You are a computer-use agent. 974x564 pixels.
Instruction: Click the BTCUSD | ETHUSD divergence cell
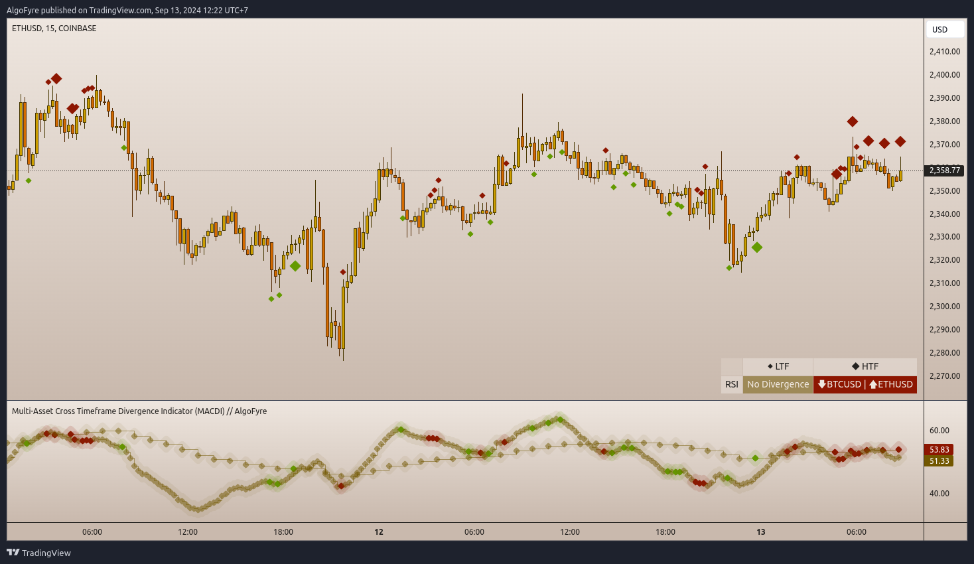tap(865, 384)
